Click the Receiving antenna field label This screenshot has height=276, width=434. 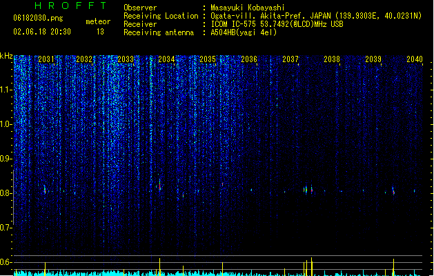(x=159, y=32)
